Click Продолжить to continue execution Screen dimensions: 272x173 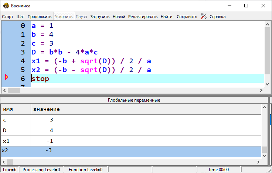[x=40, y=17]
